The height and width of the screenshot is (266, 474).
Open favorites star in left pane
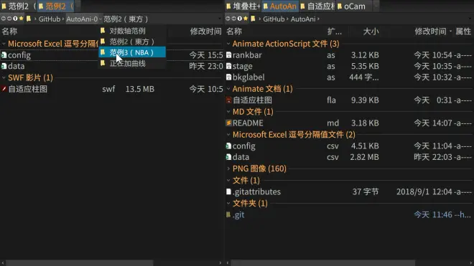(21, 19)
